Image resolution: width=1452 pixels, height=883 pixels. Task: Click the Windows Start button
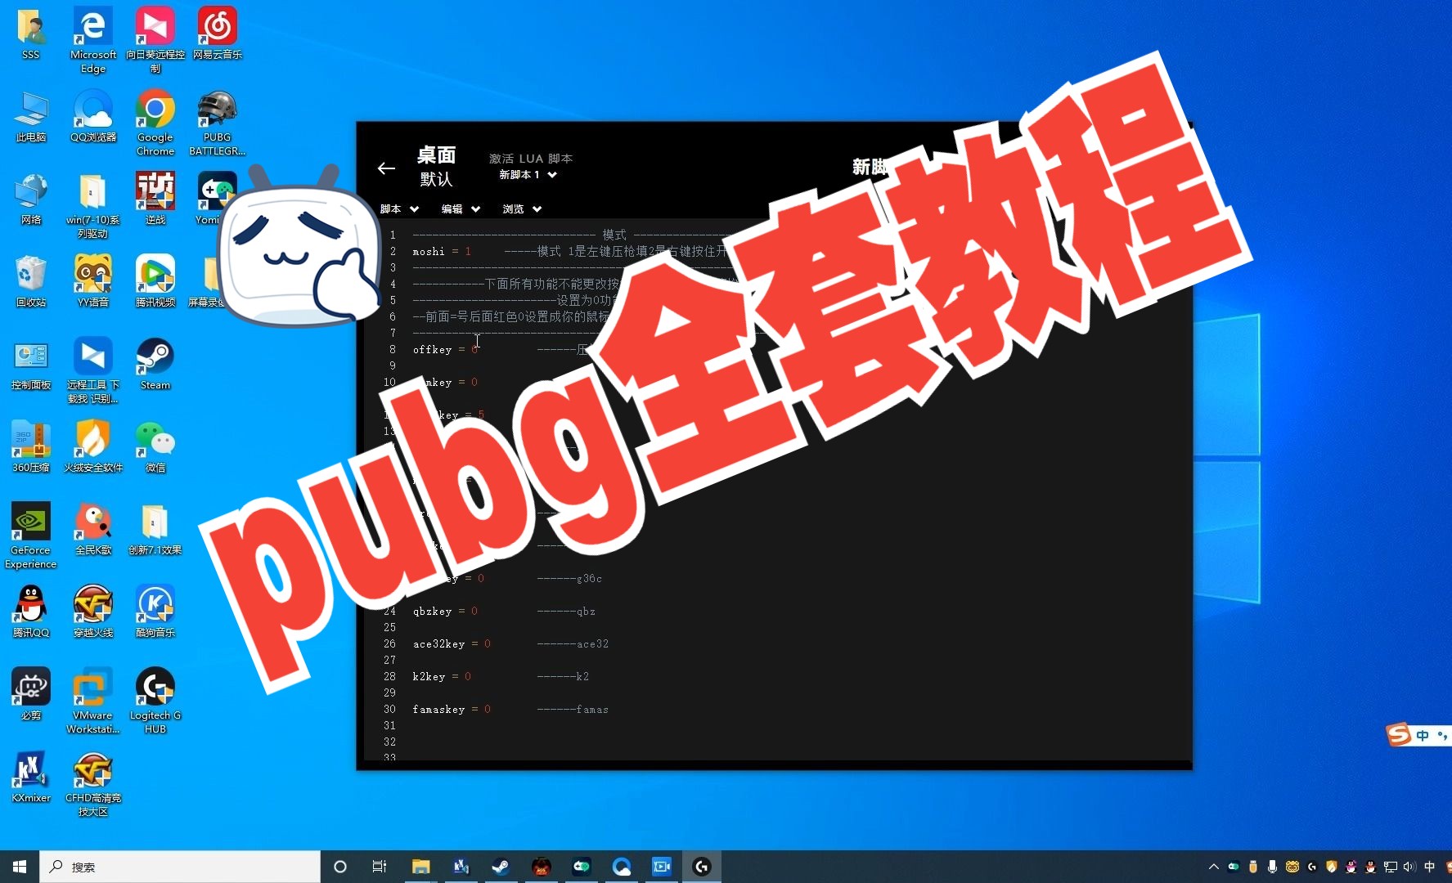point(20,867)
